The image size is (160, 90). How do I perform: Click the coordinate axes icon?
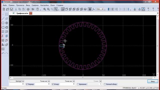click(x=93, y=9)
